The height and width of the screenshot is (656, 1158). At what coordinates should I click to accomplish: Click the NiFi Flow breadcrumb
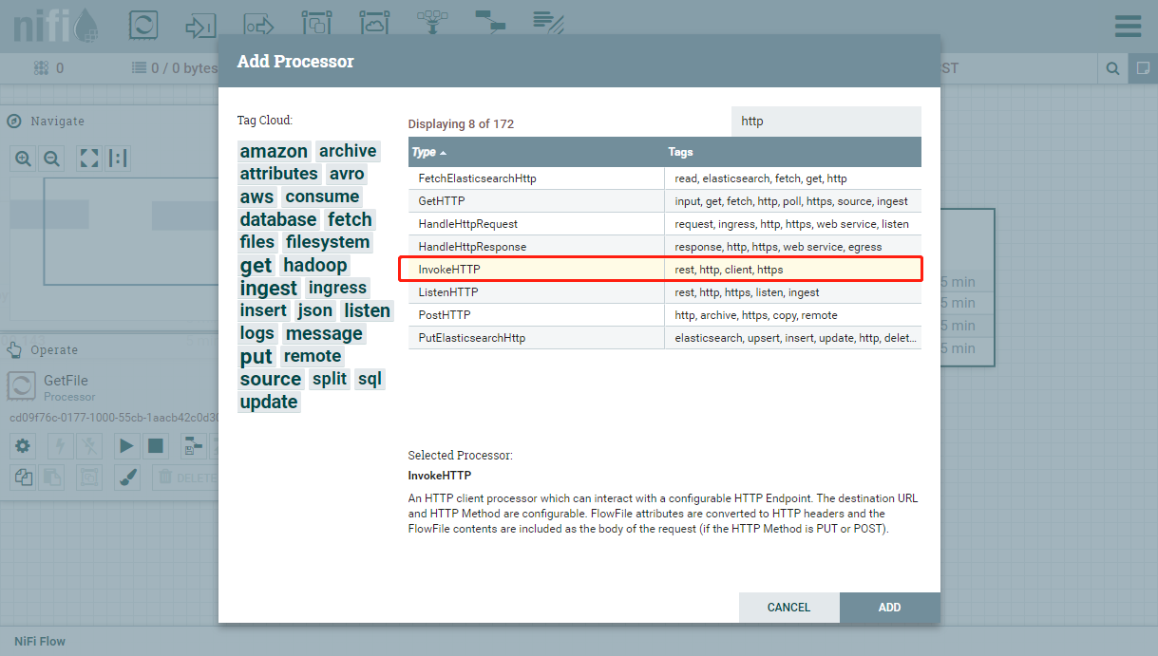tap(40, 642)
